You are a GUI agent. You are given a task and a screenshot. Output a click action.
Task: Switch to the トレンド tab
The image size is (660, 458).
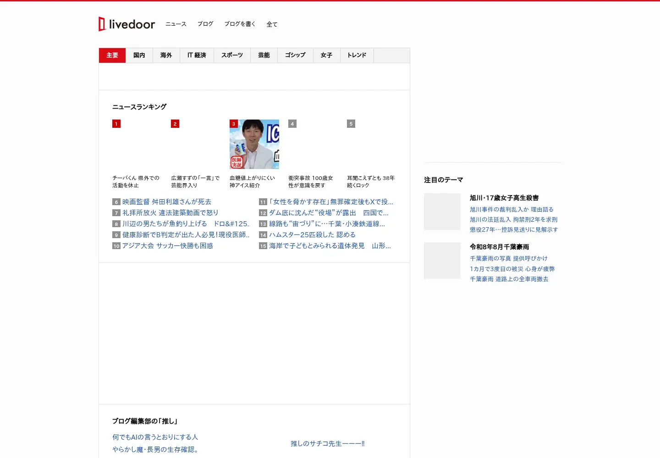tap(357, 55)
